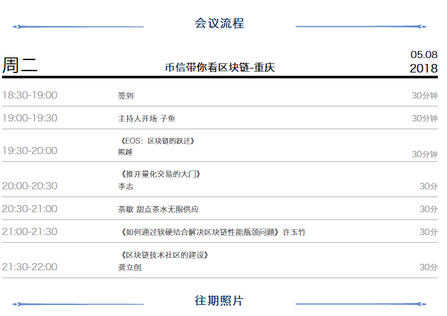
Task: Click the 会议流程 section heading
Action: pos(219,24)
